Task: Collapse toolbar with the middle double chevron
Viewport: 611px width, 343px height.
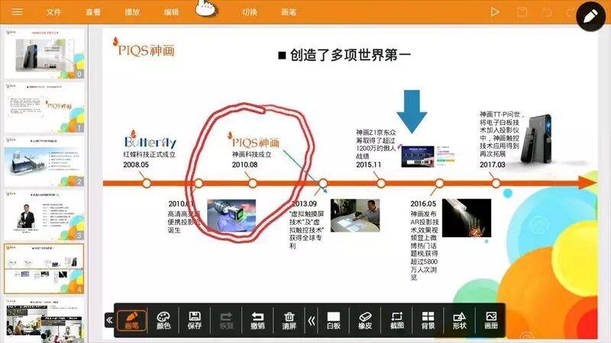Action: pyautogui.click(x=312, y=321)
